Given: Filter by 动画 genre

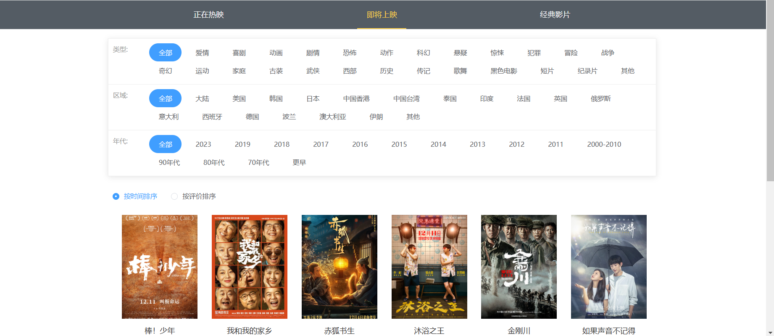Looking at the screenshot, I should click(276, 53).
